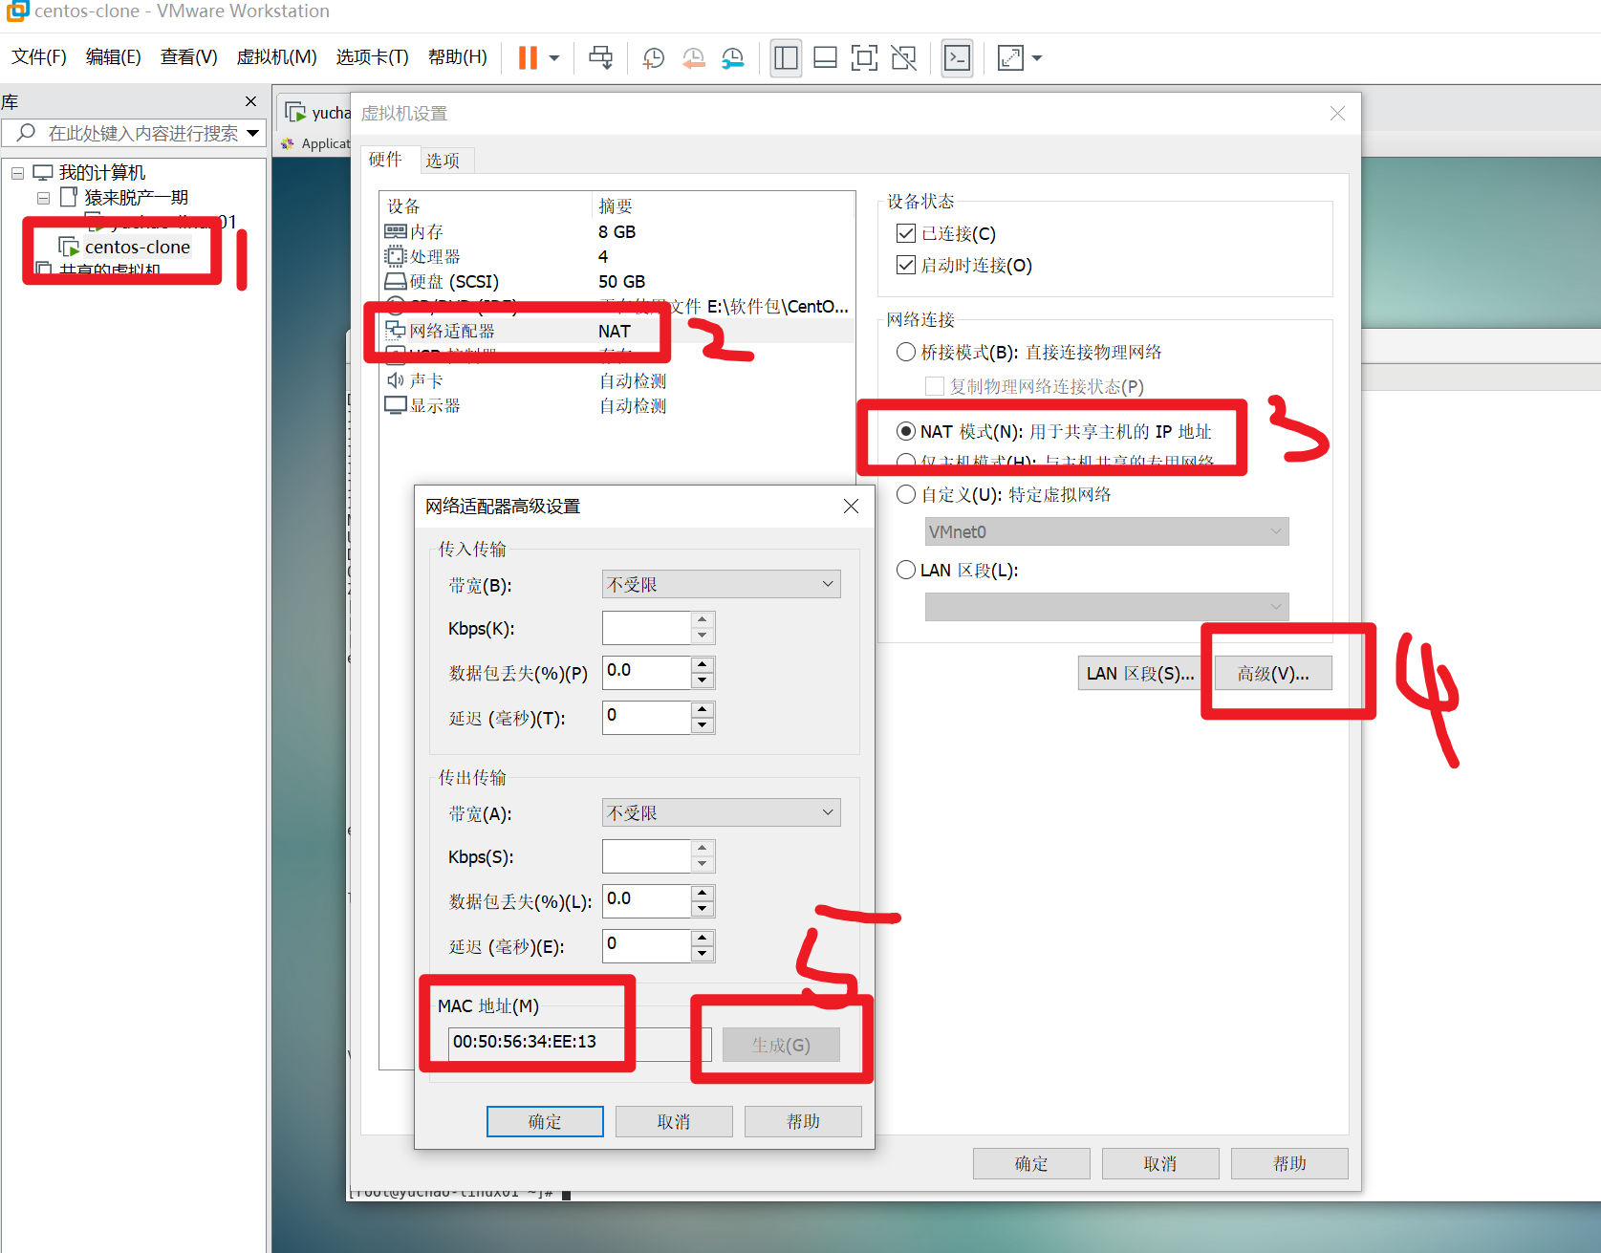
Task: Toggle the 启动时连接(O) checkbox
Action: (906, 265)
